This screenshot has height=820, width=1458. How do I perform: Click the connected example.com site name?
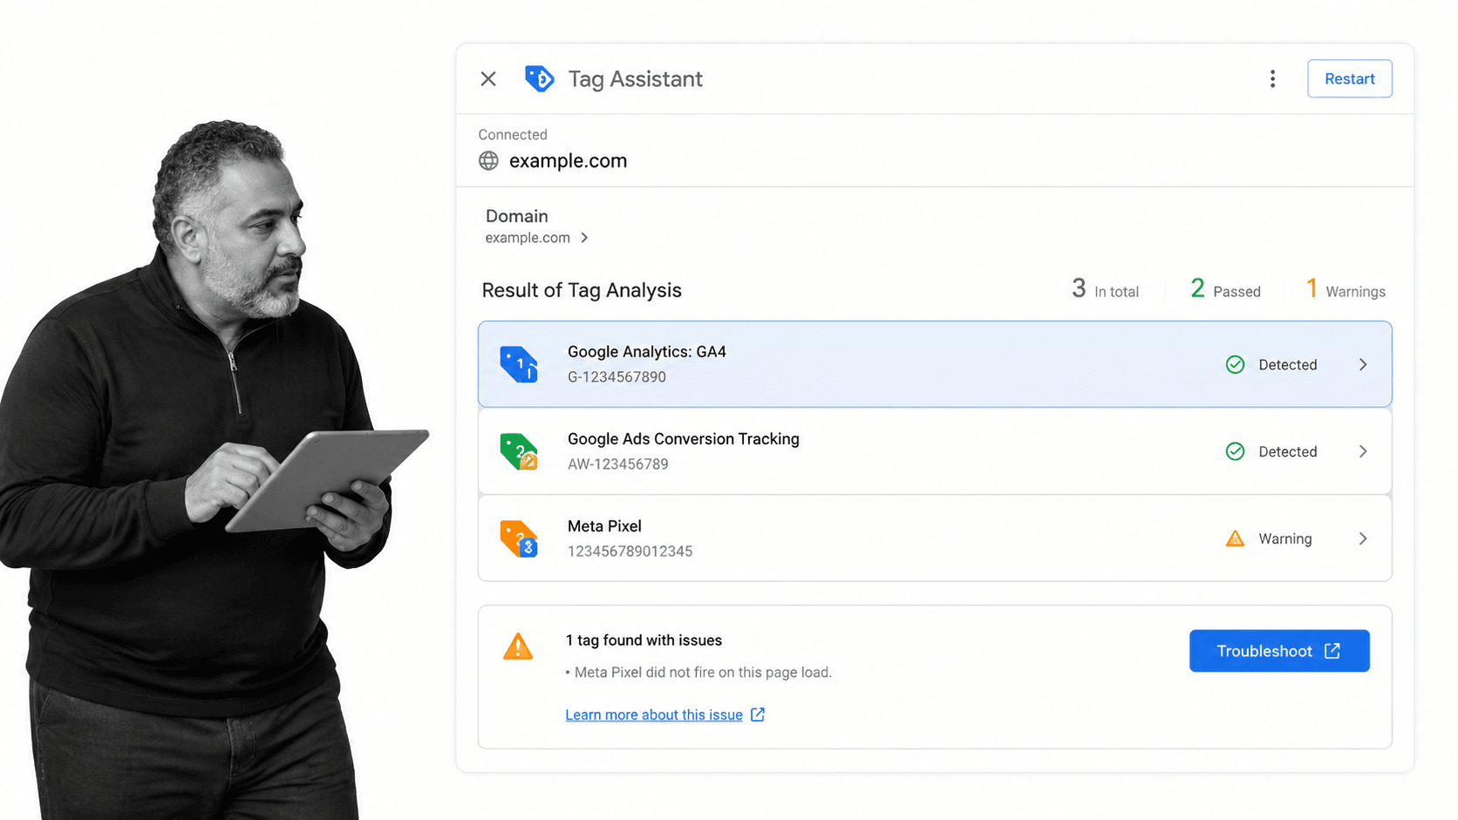click(568, 161)
